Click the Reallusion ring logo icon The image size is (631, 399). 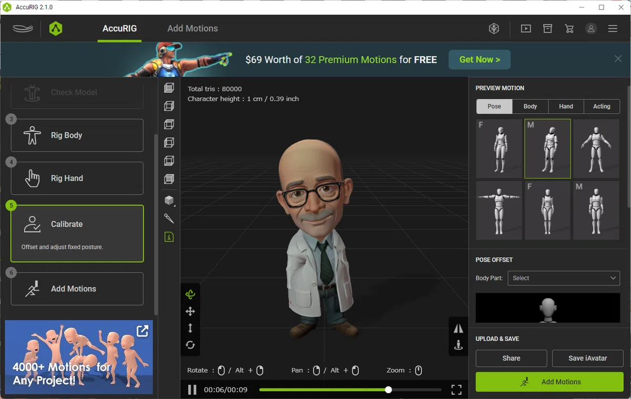[x=23, y=28]
